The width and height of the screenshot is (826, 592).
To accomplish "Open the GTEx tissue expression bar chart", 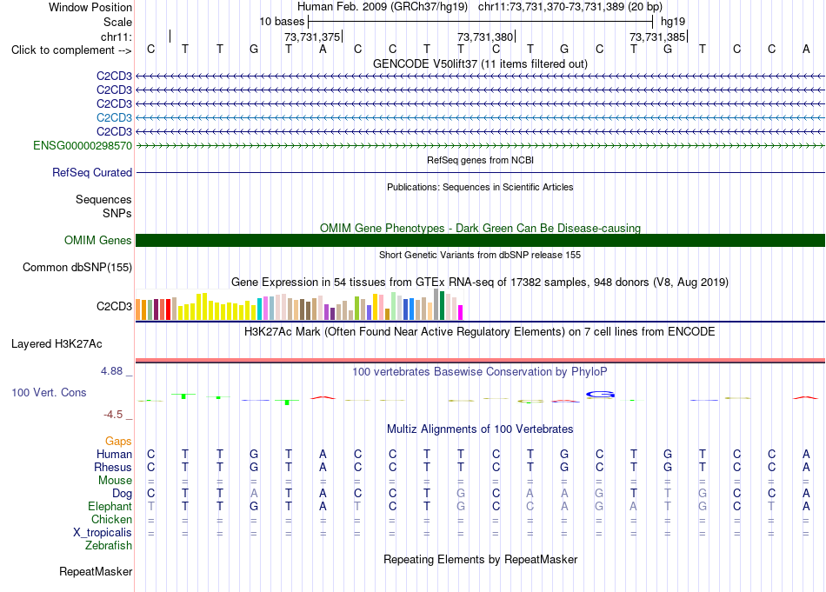I will coord(299,305).
